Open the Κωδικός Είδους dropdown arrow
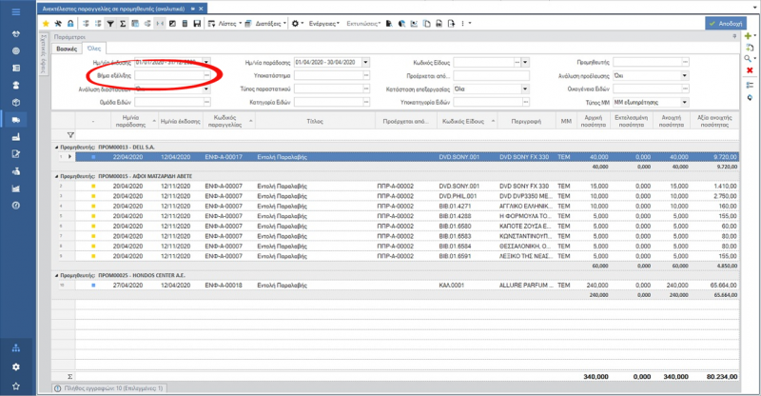Screen dimensions: 761x396 [x=525, y=62]
